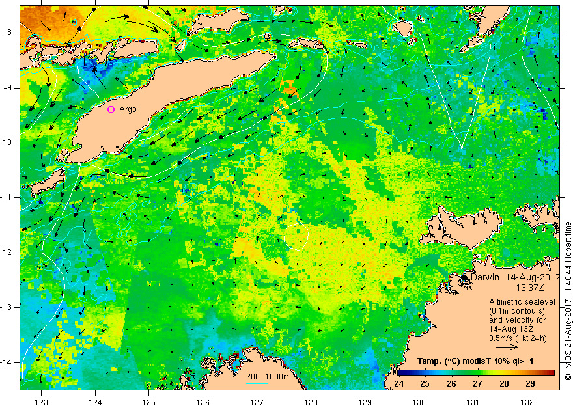Viewport: 573px width, 410px height.
Task: Click the 'Altimetric sealevel' legend line
Action: point(522,302)
